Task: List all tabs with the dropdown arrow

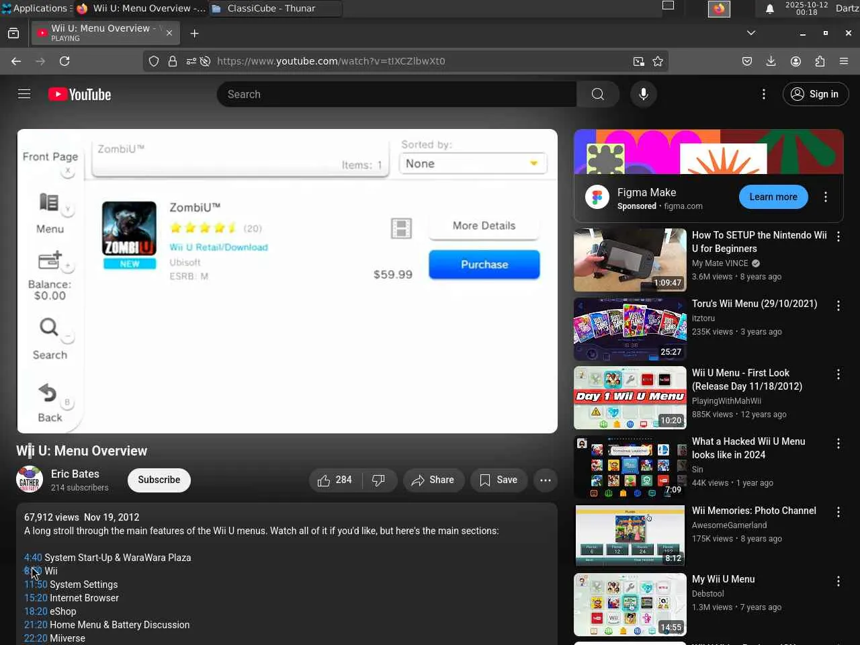Action: pos(751,33)
